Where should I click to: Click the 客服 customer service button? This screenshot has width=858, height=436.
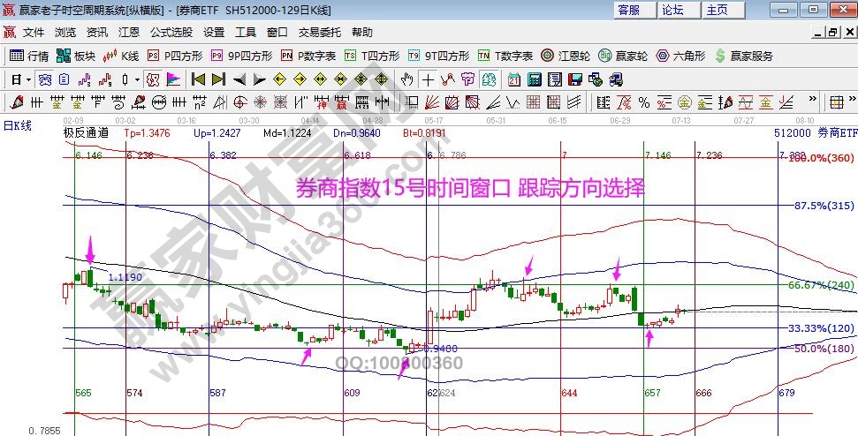[x=634, y=10]
